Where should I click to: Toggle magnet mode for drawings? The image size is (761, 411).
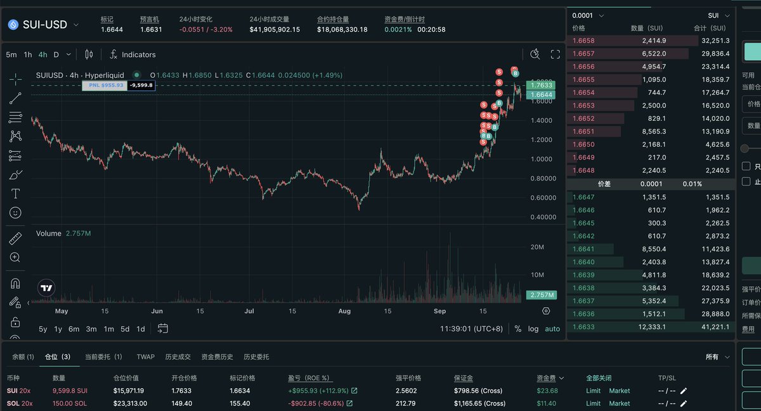pyautogui.click(x=15, y=283)
